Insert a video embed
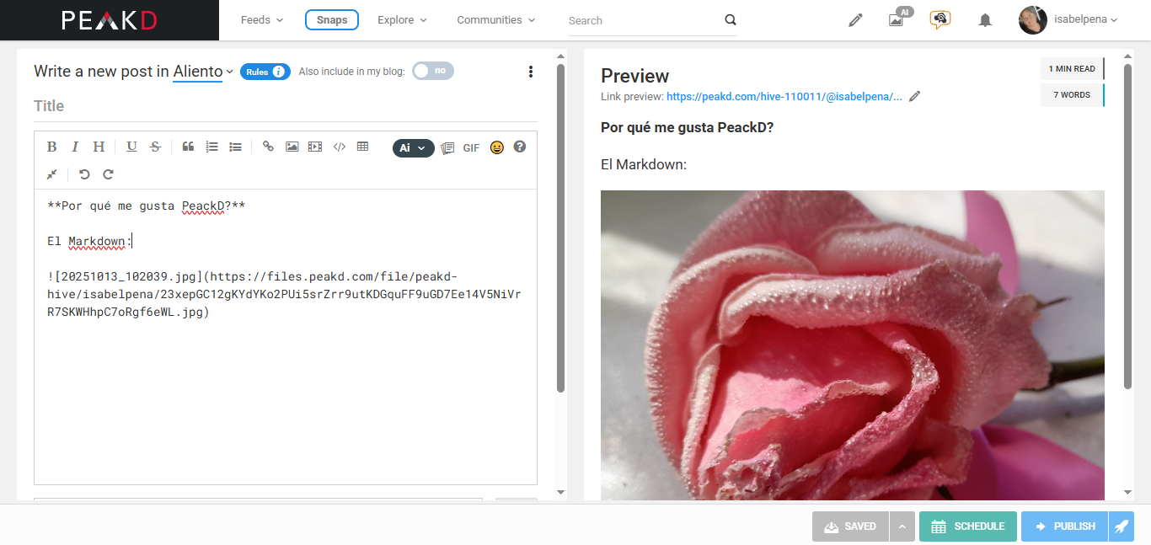 (315, 147)
